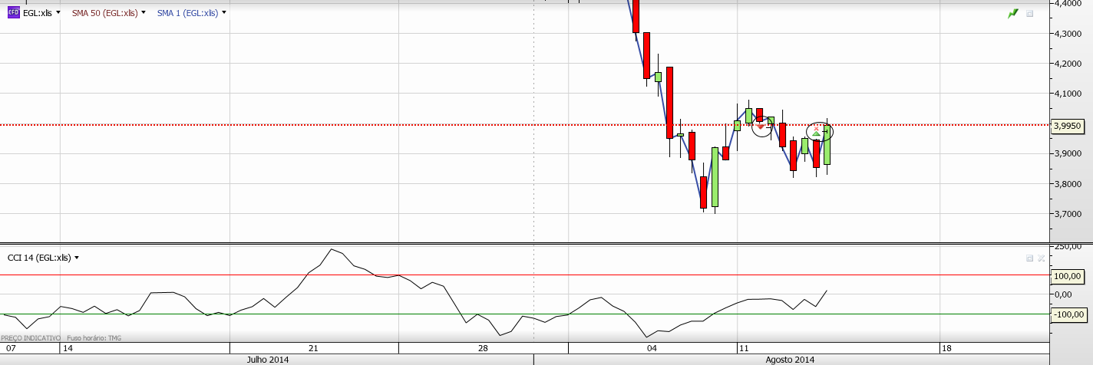Click the date label 28 on time axis
Viewport: 1093px width, 365px height.
coord(483,348)
